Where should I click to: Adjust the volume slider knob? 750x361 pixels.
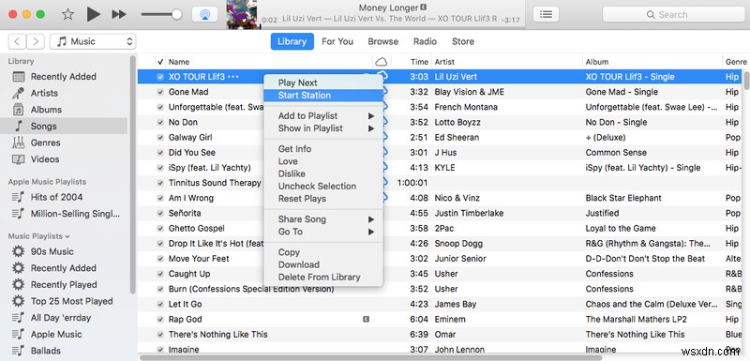177,14
